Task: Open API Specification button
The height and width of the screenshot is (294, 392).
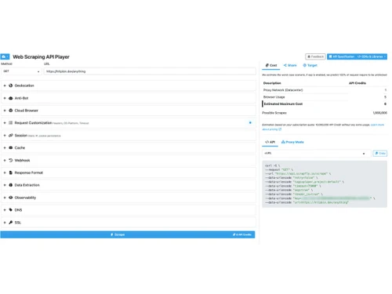Action: (x=341, y=56)
